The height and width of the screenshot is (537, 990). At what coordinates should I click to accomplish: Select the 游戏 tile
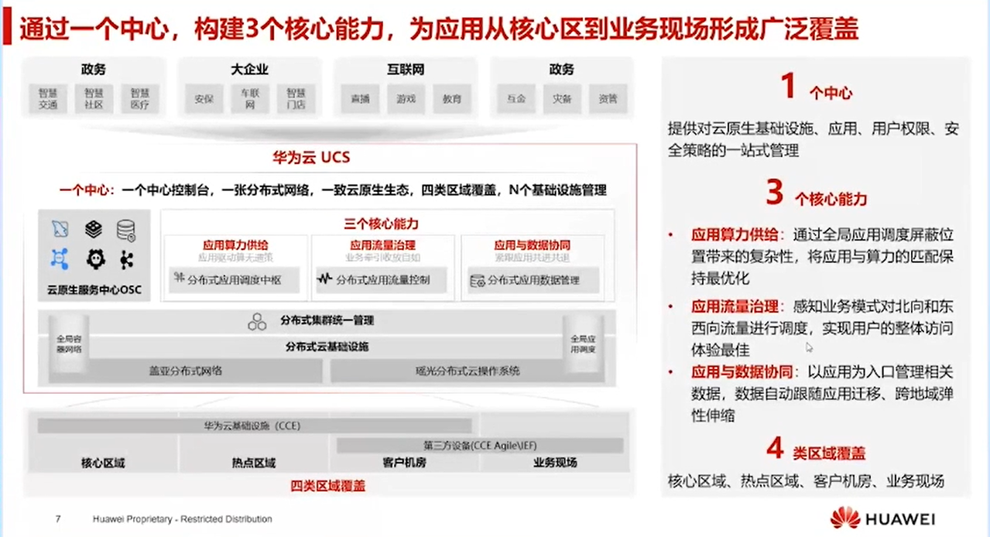pyautogui.click(x=406, y=99)
